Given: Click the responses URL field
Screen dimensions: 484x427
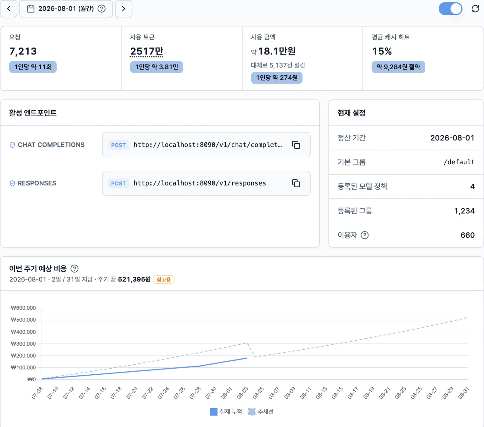Looking at the screenshot, I should (x=206, y=183).
